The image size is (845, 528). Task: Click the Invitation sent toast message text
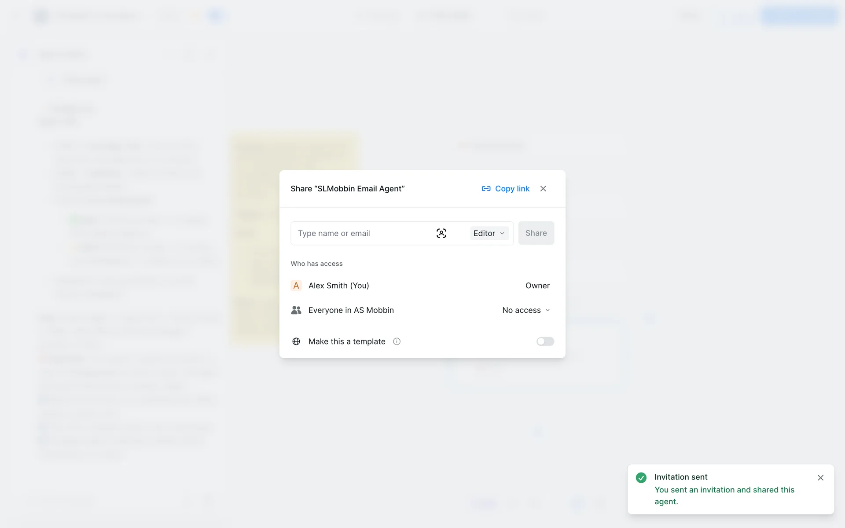724,495
